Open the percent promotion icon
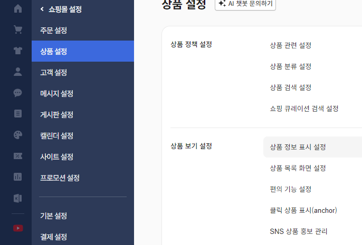This screenshot has width=362, height=245. click(x=18, y=156)
